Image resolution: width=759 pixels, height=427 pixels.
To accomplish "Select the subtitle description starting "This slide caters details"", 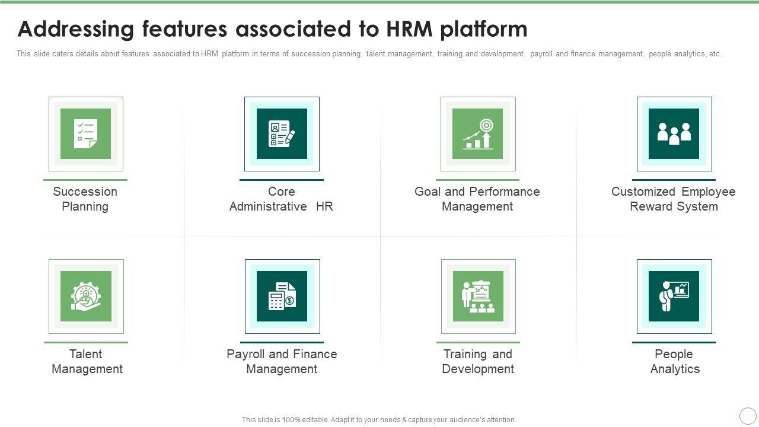I will [369, 54].
